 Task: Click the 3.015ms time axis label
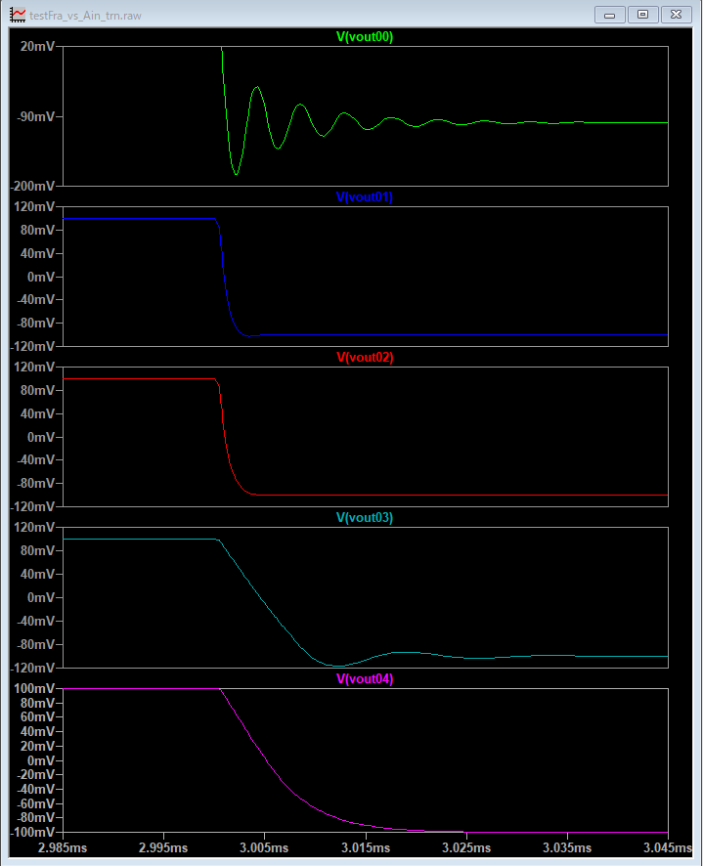point(366,847)
